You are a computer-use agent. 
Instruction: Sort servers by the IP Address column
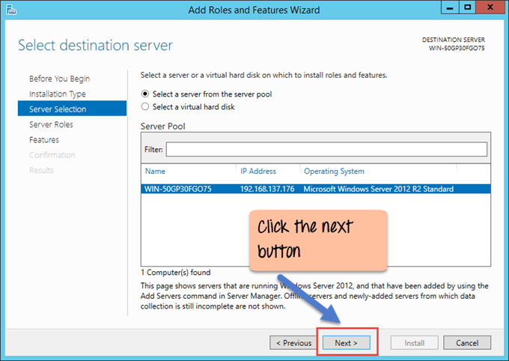click(258, 171)
